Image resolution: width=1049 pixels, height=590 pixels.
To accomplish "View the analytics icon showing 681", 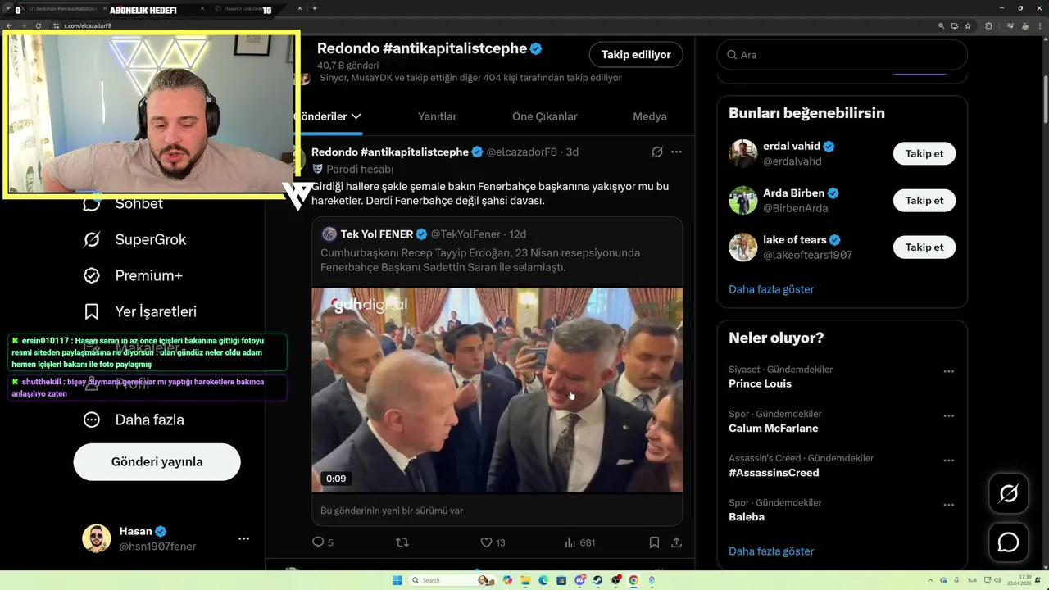I will (570, 542).
